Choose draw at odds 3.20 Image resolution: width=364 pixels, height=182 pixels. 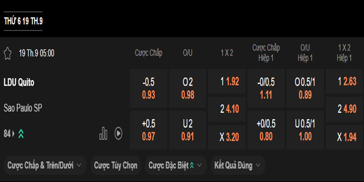(227, 137)
